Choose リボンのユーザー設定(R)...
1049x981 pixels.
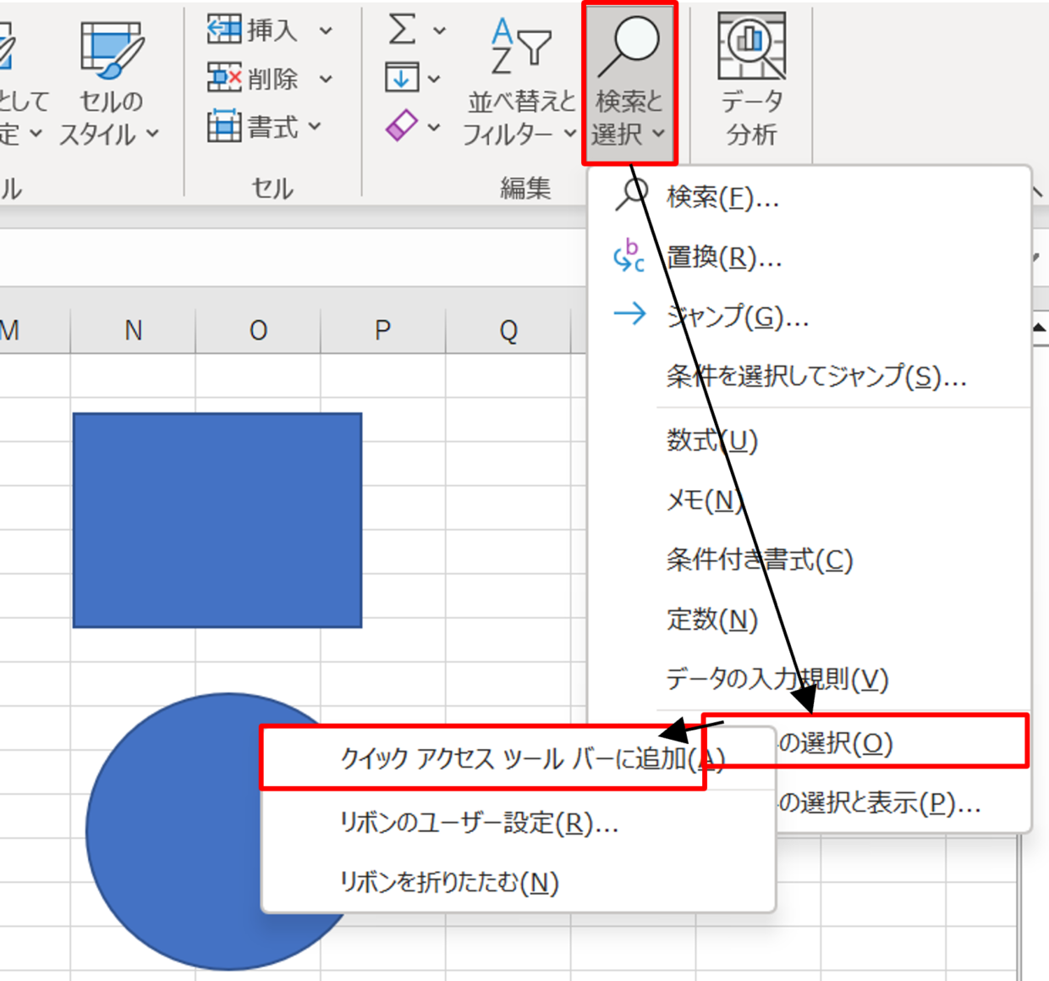pyautogui.click(x=518, y=823)
